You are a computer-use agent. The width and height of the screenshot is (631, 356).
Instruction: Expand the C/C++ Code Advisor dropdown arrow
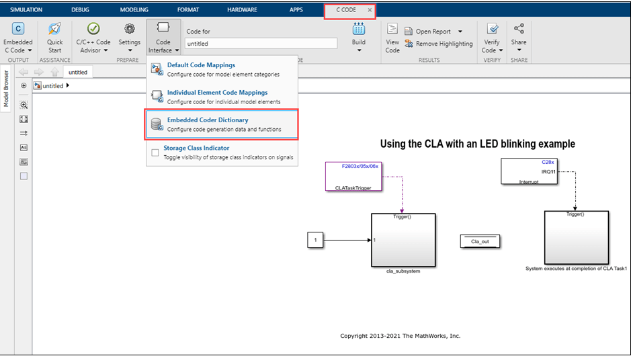(106, 50)
